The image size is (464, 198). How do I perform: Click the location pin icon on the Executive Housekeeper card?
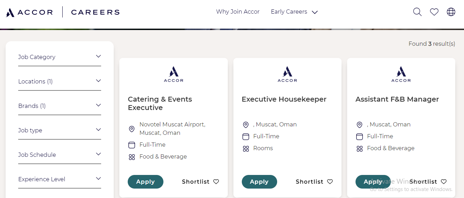(x=246, y=125)
